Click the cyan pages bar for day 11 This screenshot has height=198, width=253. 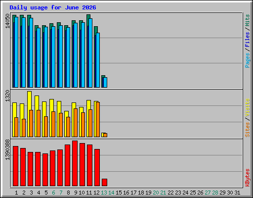click(x=90, y=53)
